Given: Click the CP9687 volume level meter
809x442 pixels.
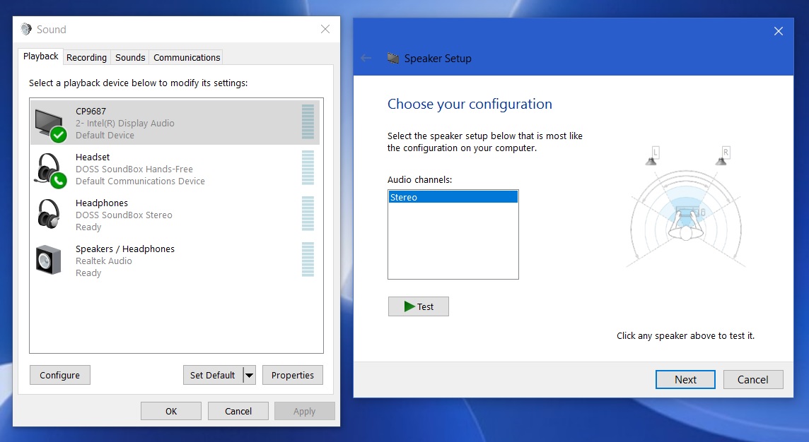Looking at the screenshot, I should tap(308, 123).
